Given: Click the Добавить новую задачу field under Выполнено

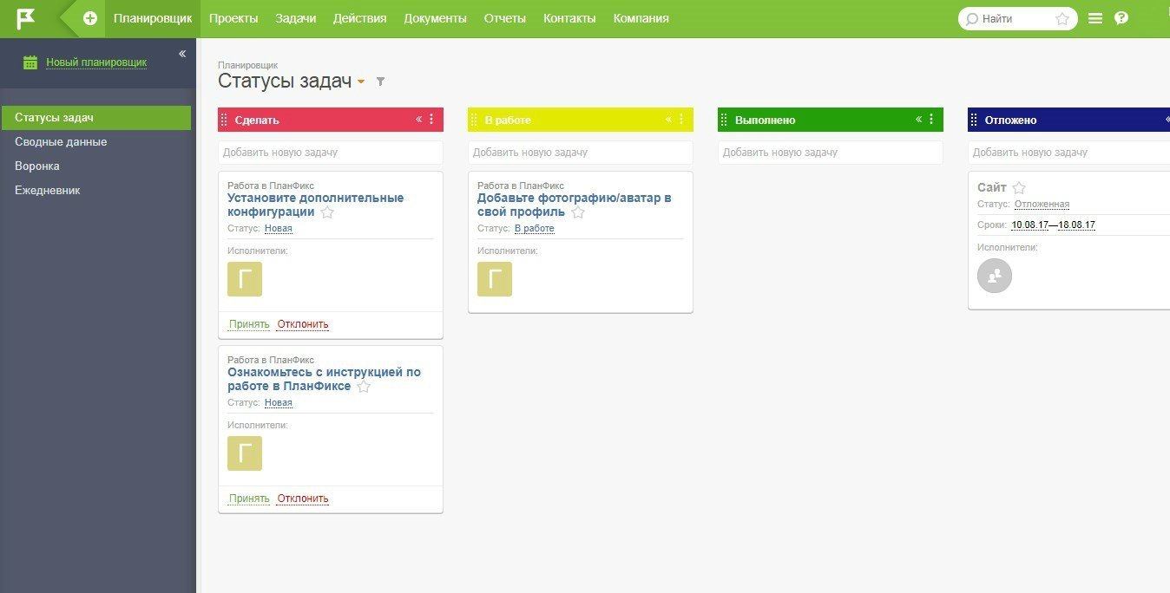Looking at the screenshot, I should click(830, 153).
